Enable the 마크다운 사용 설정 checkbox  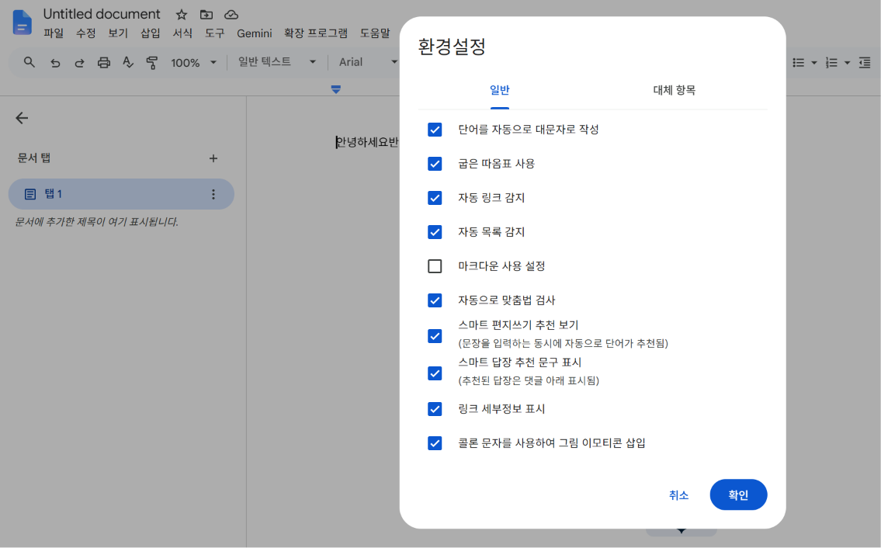coord(435,266)
